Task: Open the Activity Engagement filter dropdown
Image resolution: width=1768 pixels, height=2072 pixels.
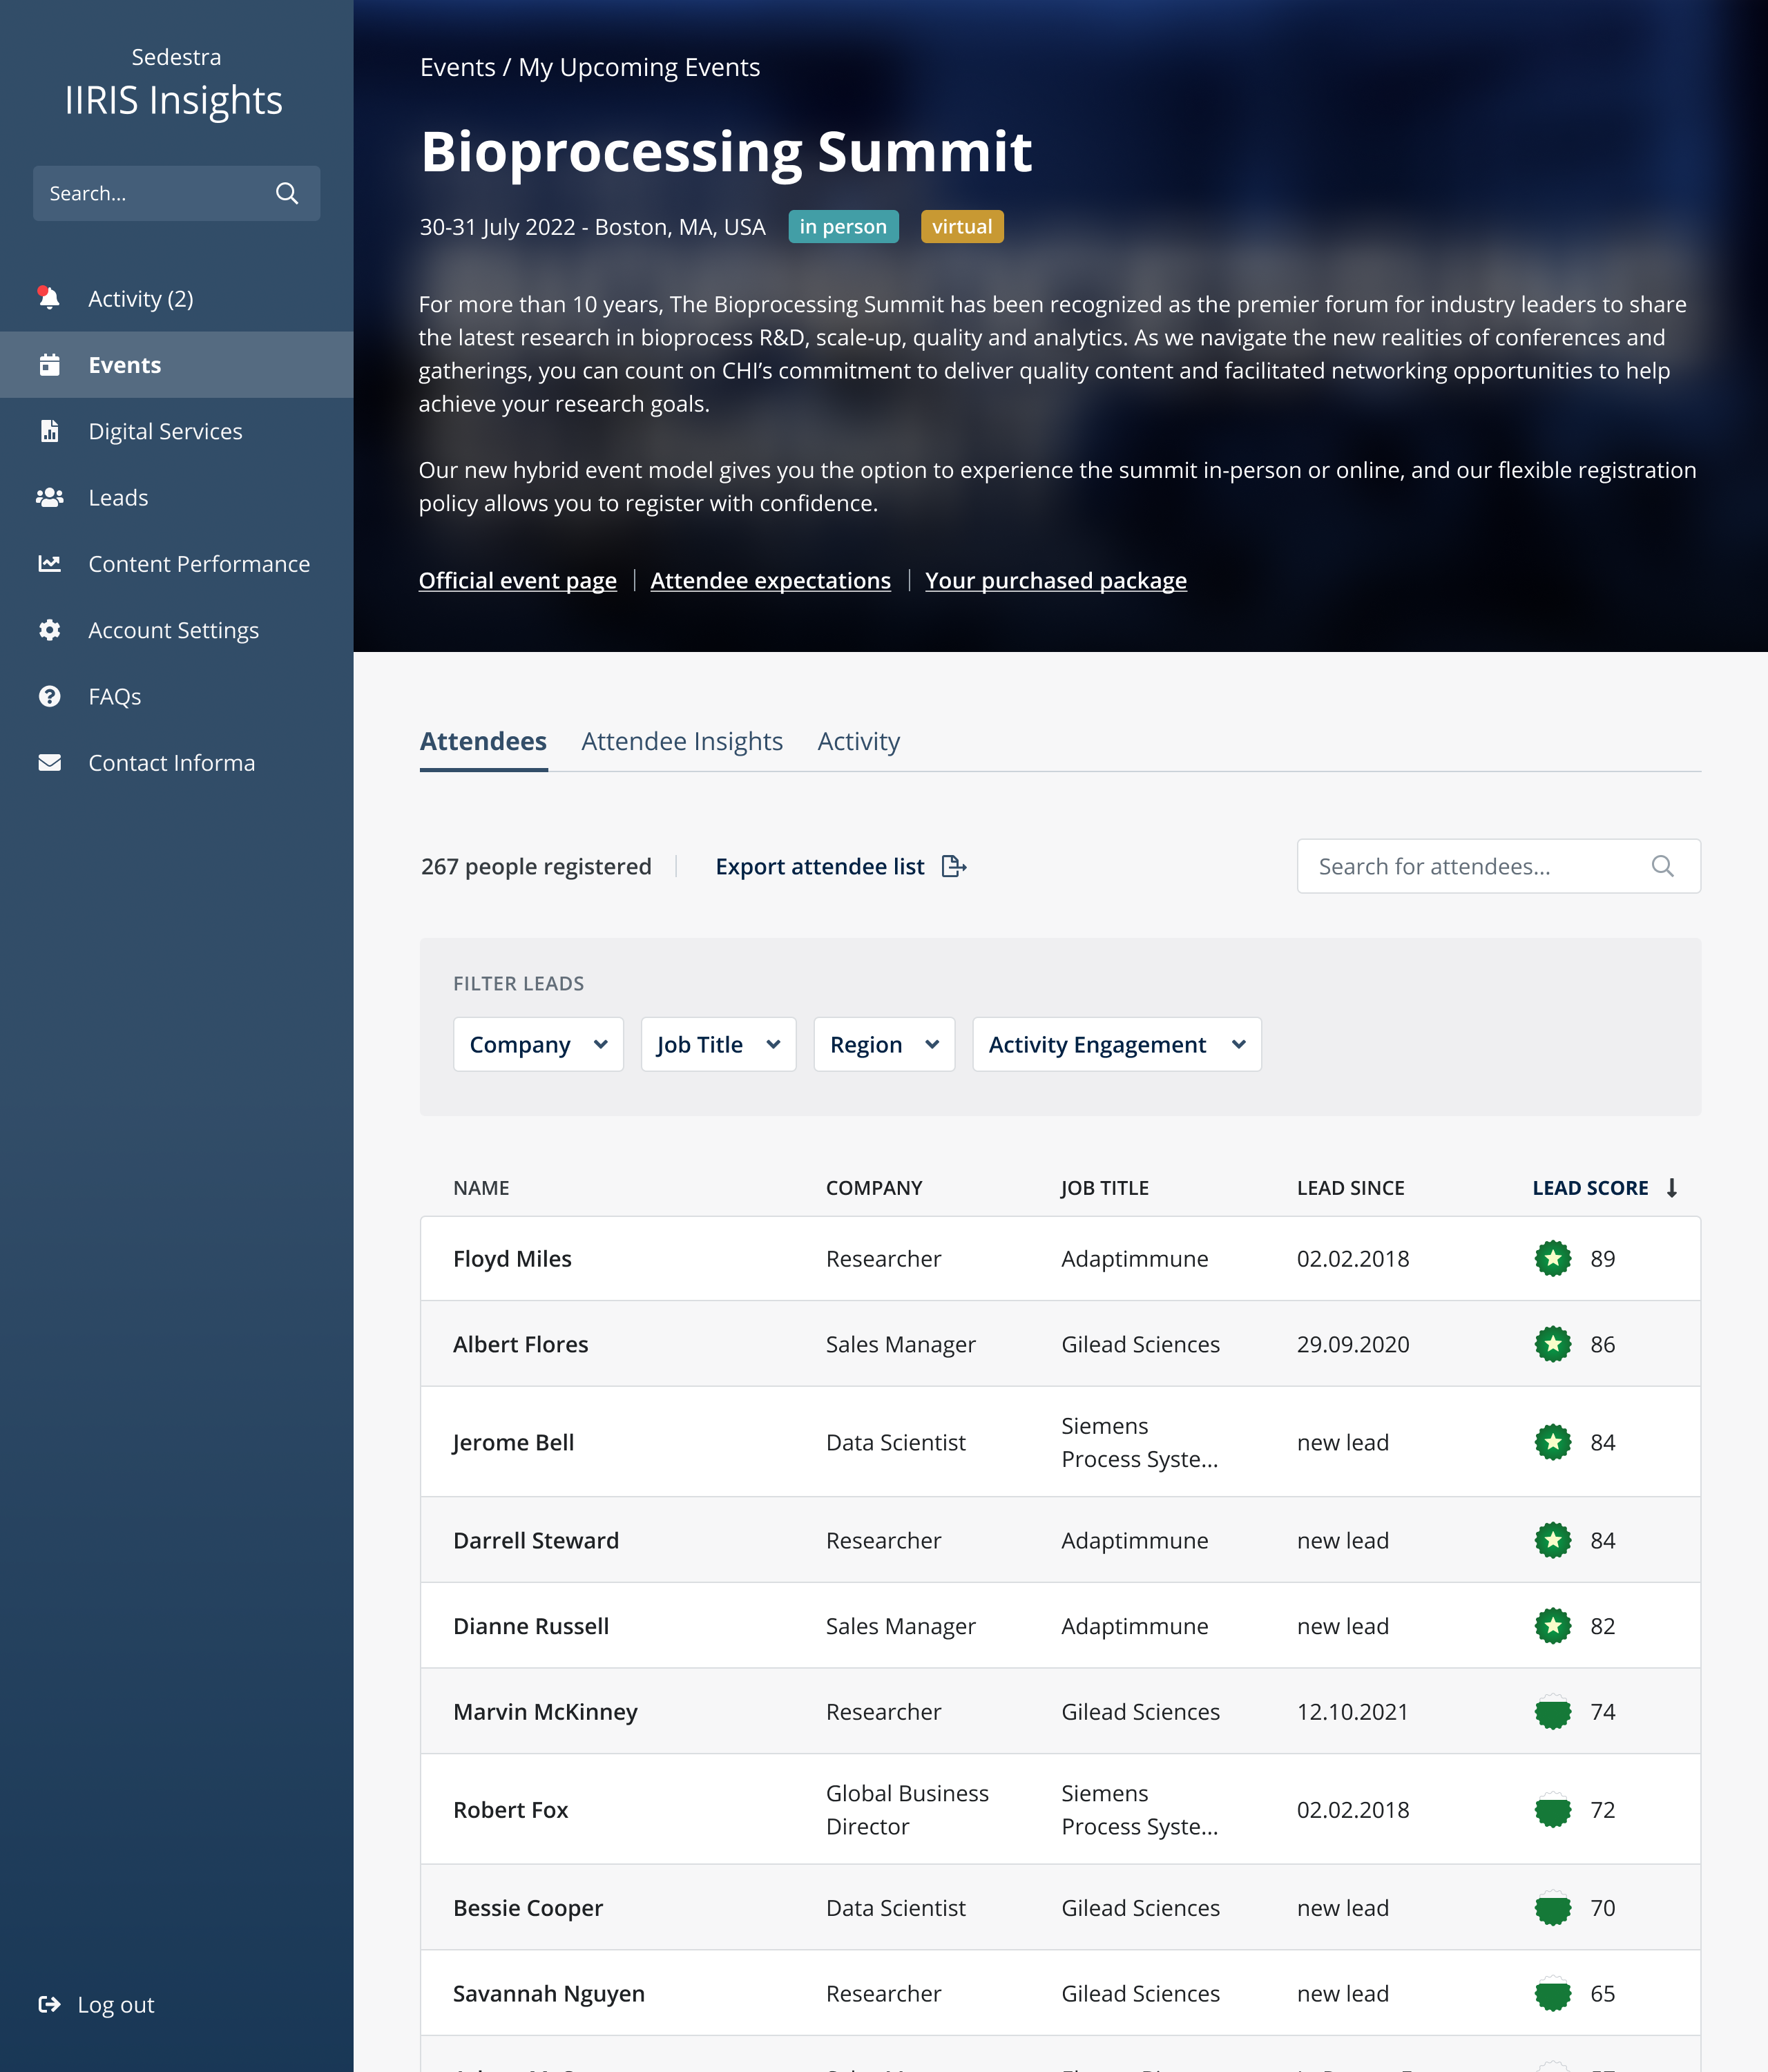Action: [x=1117, y=1044]
